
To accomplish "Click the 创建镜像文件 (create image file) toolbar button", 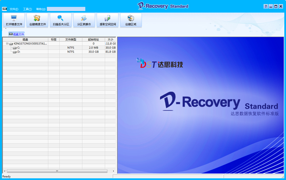I will click(x=37, y=20).
